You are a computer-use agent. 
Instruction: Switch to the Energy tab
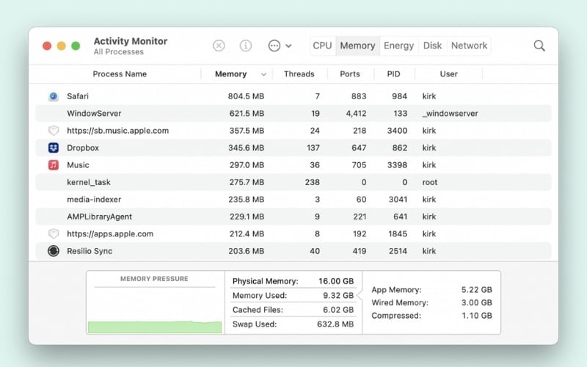tap(398, 46)
